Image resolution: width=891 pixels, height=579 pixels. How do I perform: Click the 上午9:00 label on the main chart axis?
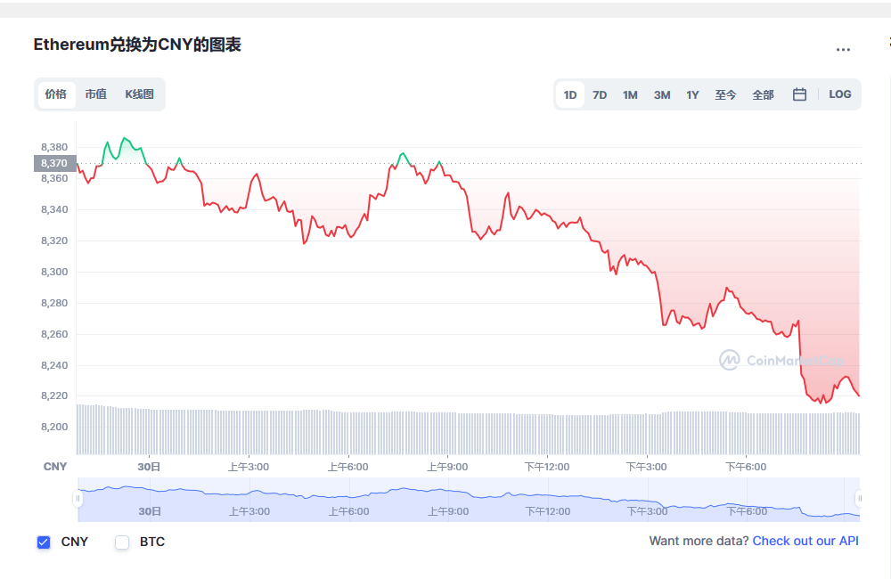tap(448, 467)
